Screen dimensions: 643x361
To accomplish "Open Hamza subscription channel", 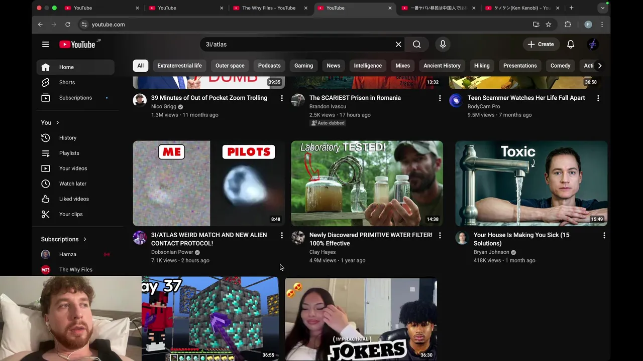I will pyautogui.click(x=75, y=254).
